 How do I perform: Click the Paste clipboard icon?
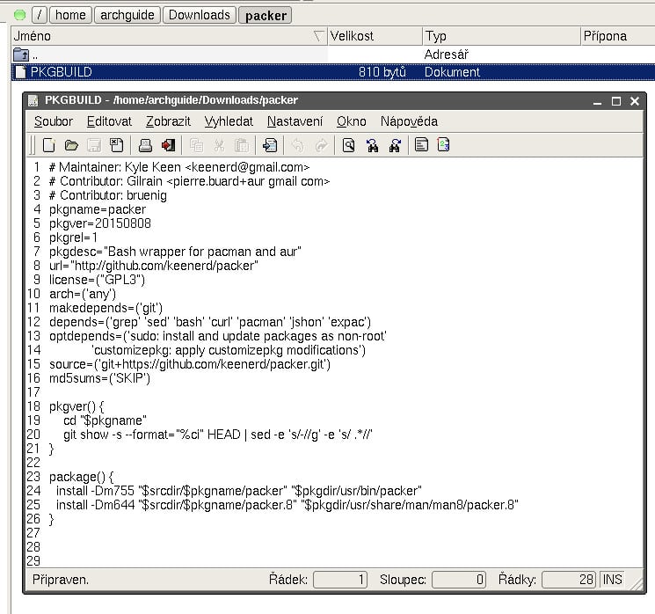click(242, 145)
